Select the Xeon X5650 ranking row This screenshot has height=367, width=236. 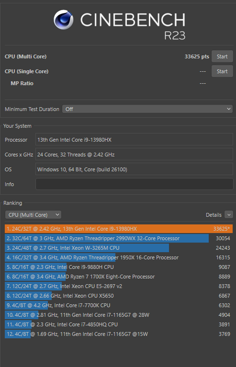(119, 296)
